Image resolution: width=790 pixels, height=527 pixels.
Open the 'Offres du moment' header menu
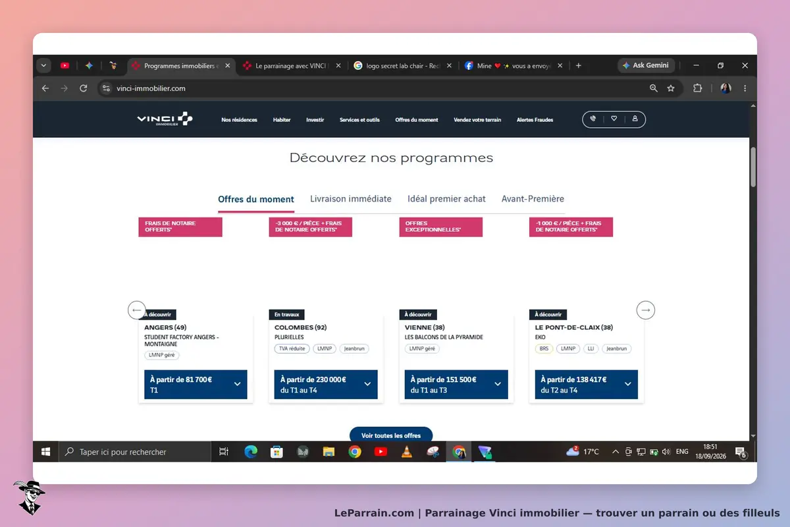[417, 120]
